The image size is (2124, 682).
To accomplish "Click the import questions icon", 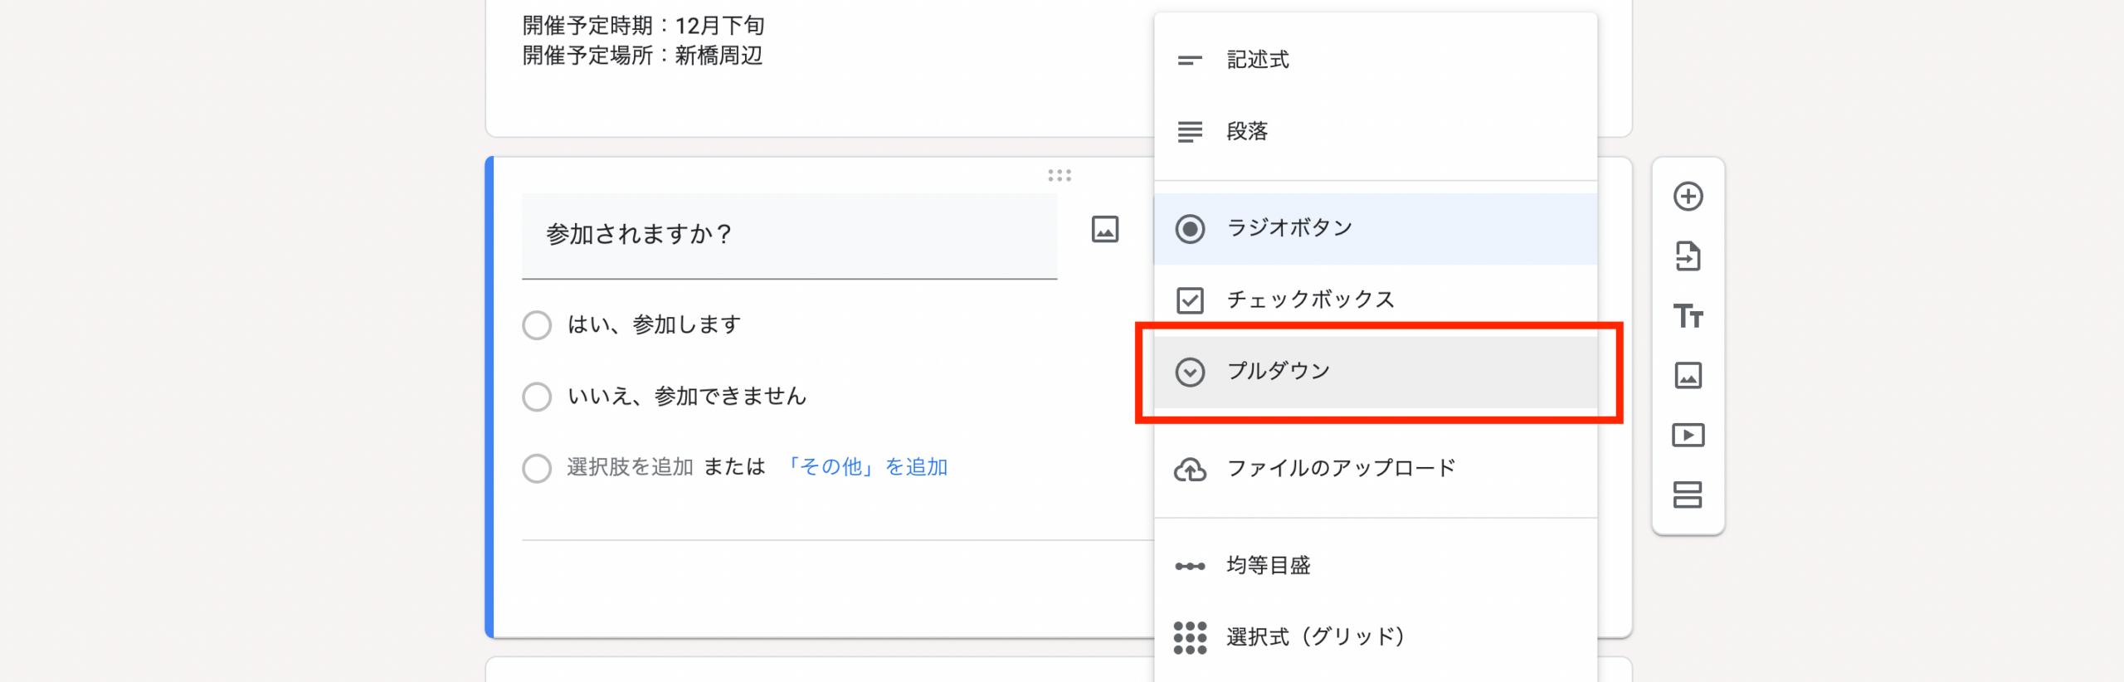I will point(1688,256).
